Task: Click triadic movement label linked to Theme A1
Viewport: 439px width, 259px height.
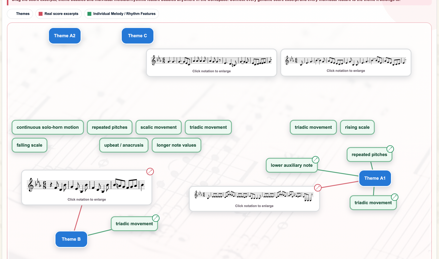Action: pyautogui.click(x=373, y=202)
